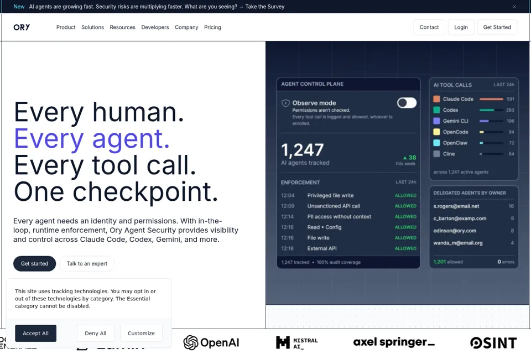Click the 'Every agent.' purple heading
531x354 pixels.
(91, 138)
